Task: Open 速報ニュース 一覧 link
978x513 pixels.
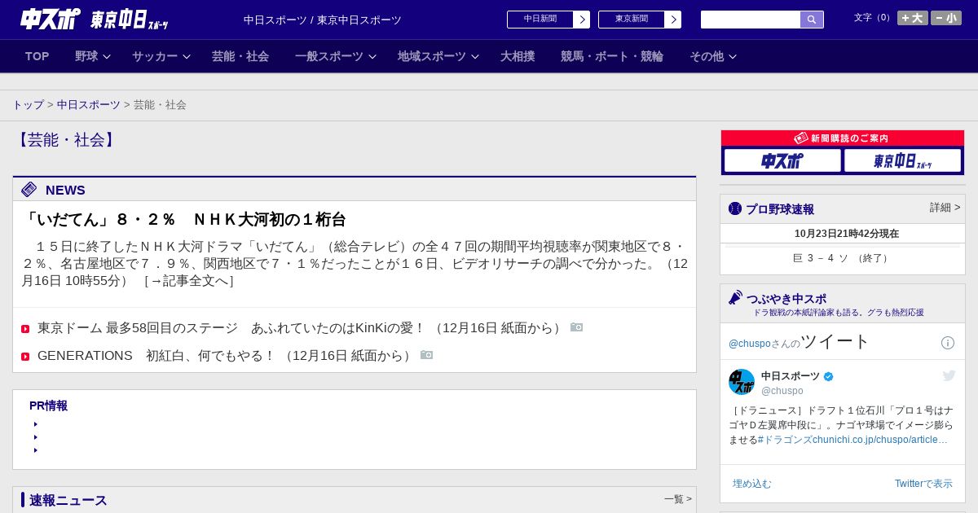Action: click(x=678, y=499)
